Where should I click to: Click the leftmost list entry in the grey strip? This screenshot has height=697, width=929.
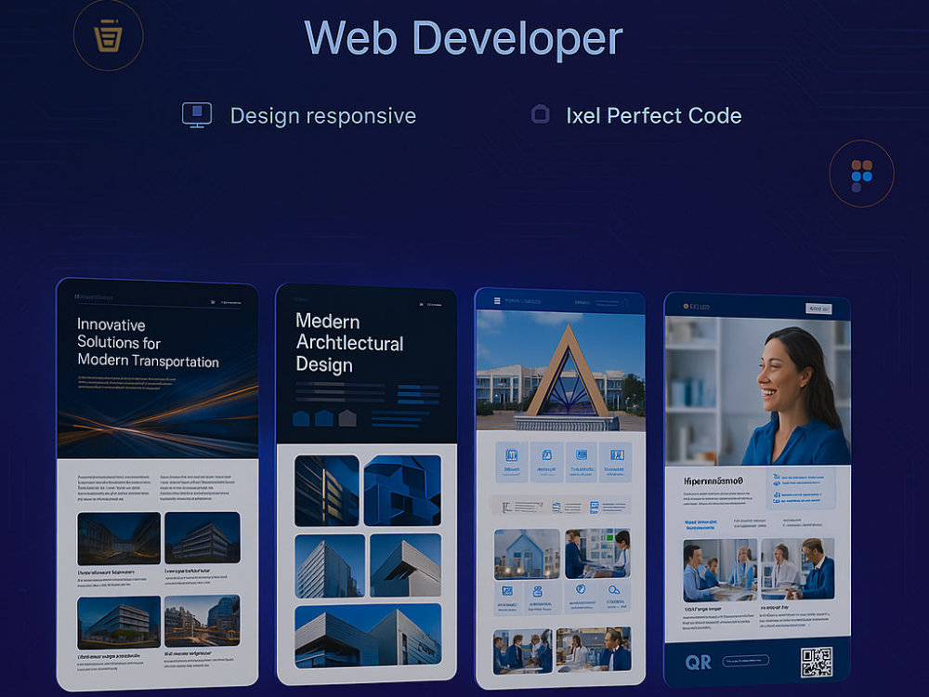(x=522, y=506)
